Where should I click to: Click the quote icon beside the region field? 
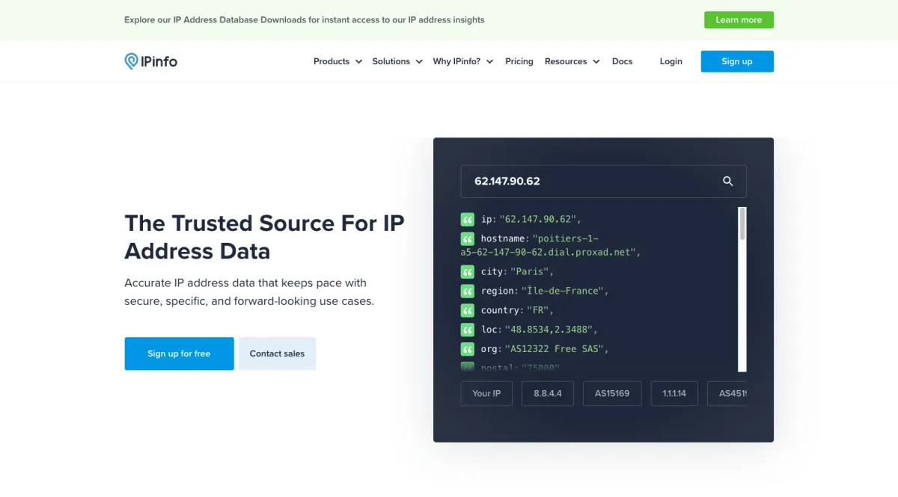[468, 291]
